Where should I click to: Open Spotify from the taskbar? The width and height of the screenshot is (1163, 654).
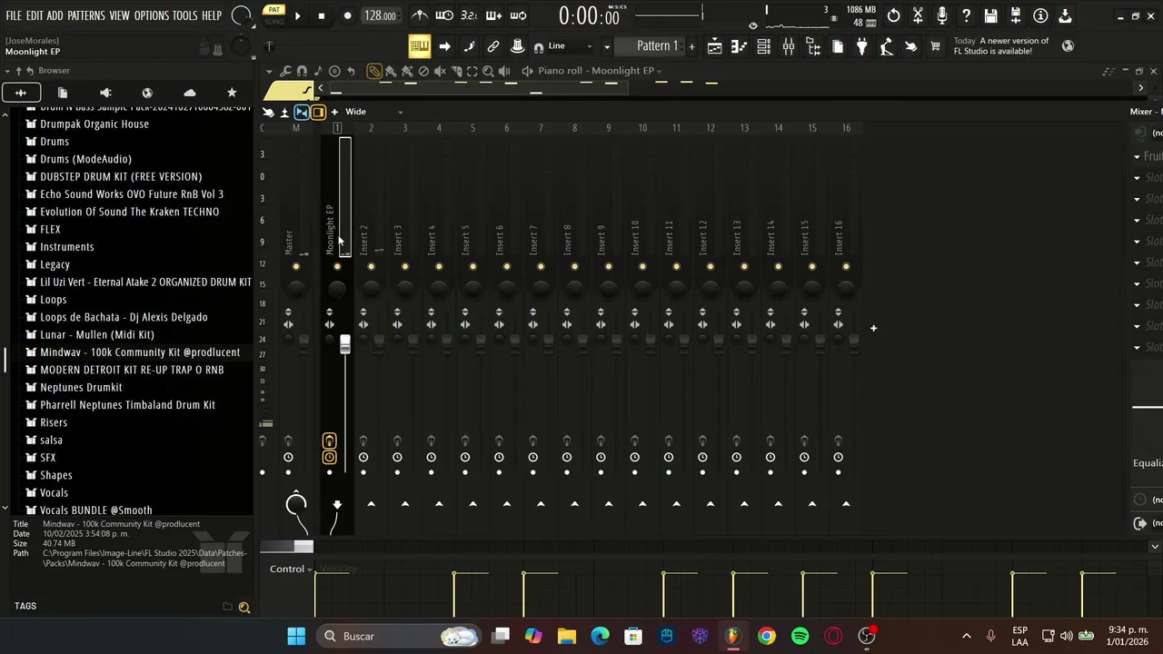800,636
